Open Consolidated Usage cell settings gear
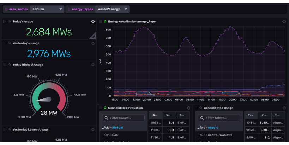Viewport: 289px width, 145px height. (284, 108)
